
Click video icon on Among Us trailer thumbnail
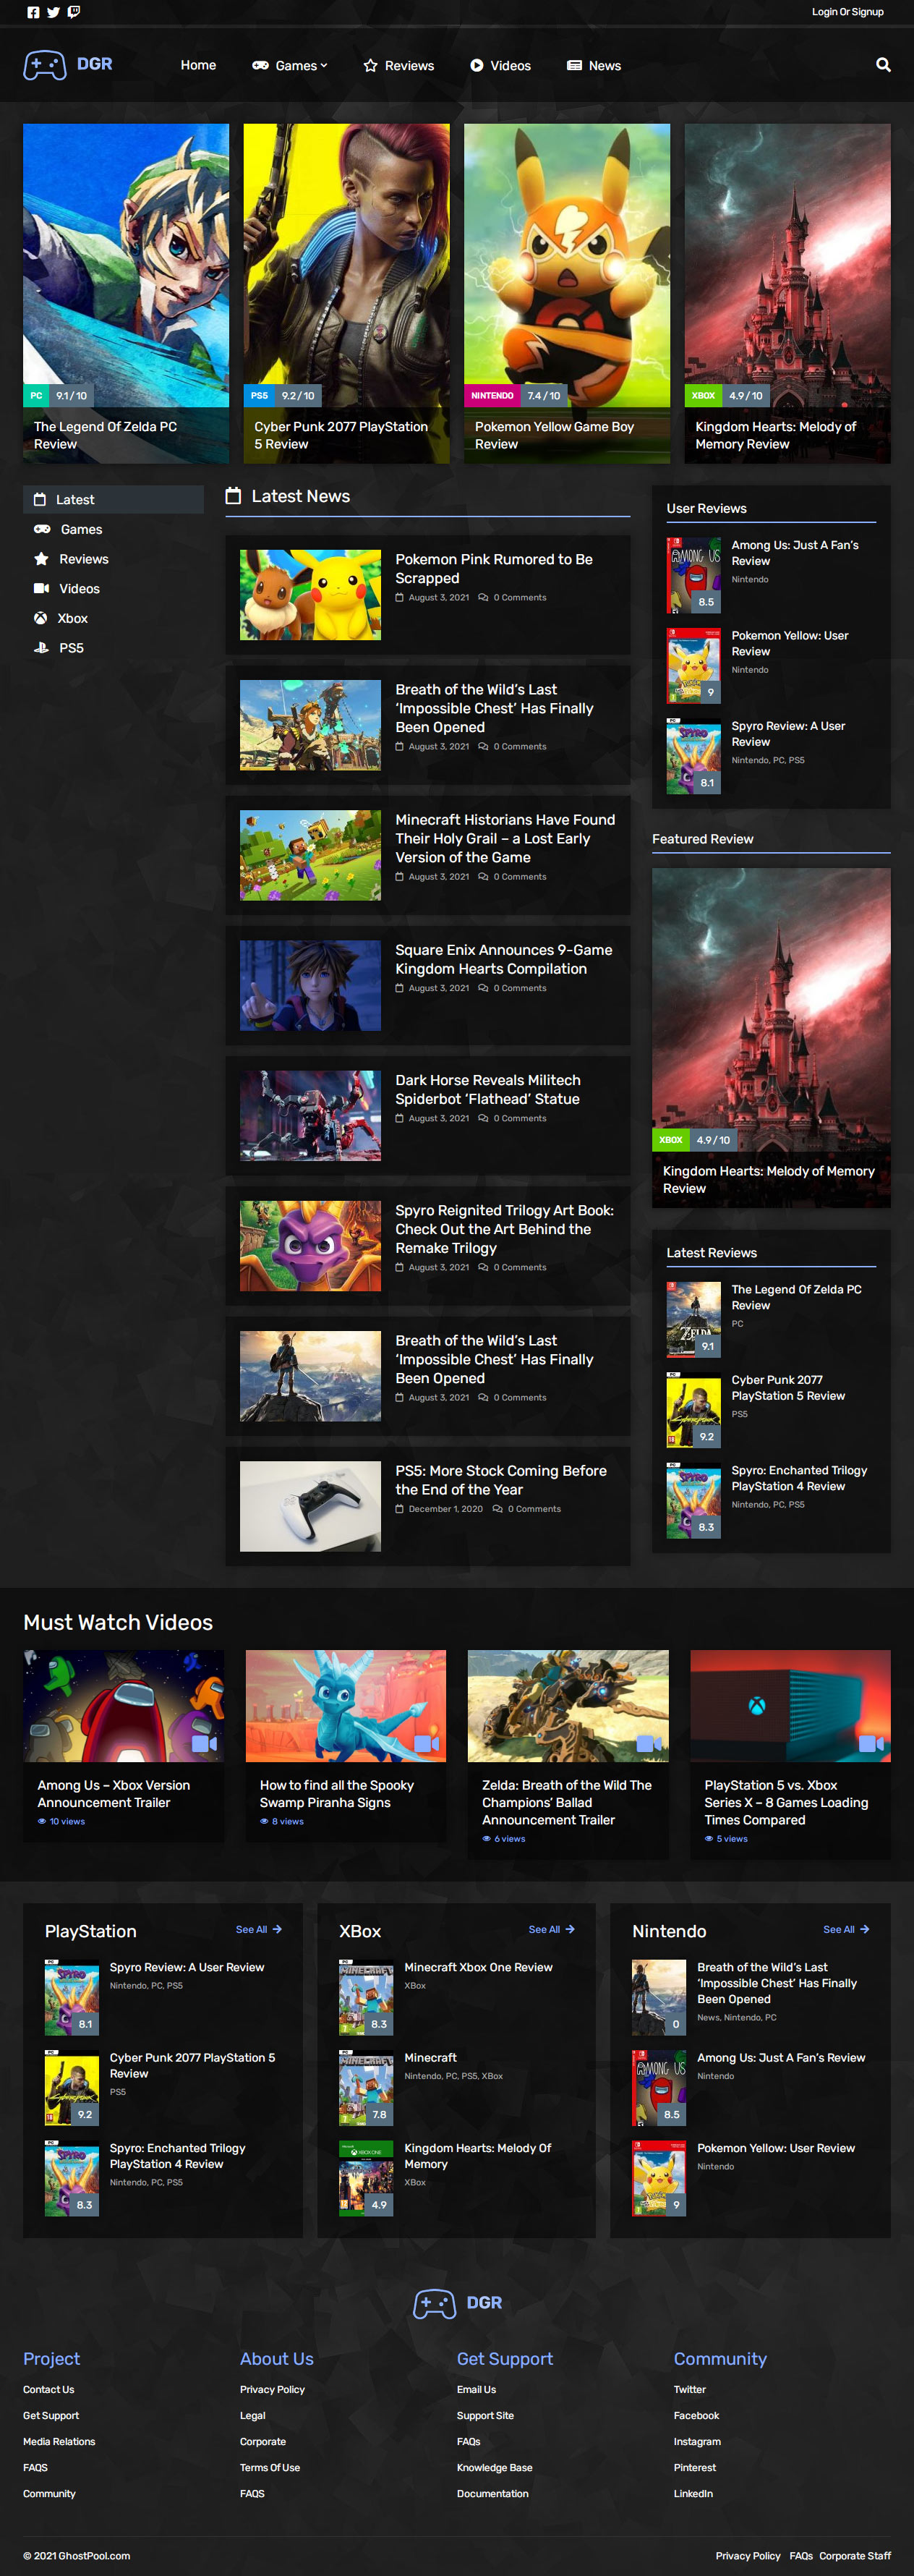pyautogui.click(x=204, y=1744)
